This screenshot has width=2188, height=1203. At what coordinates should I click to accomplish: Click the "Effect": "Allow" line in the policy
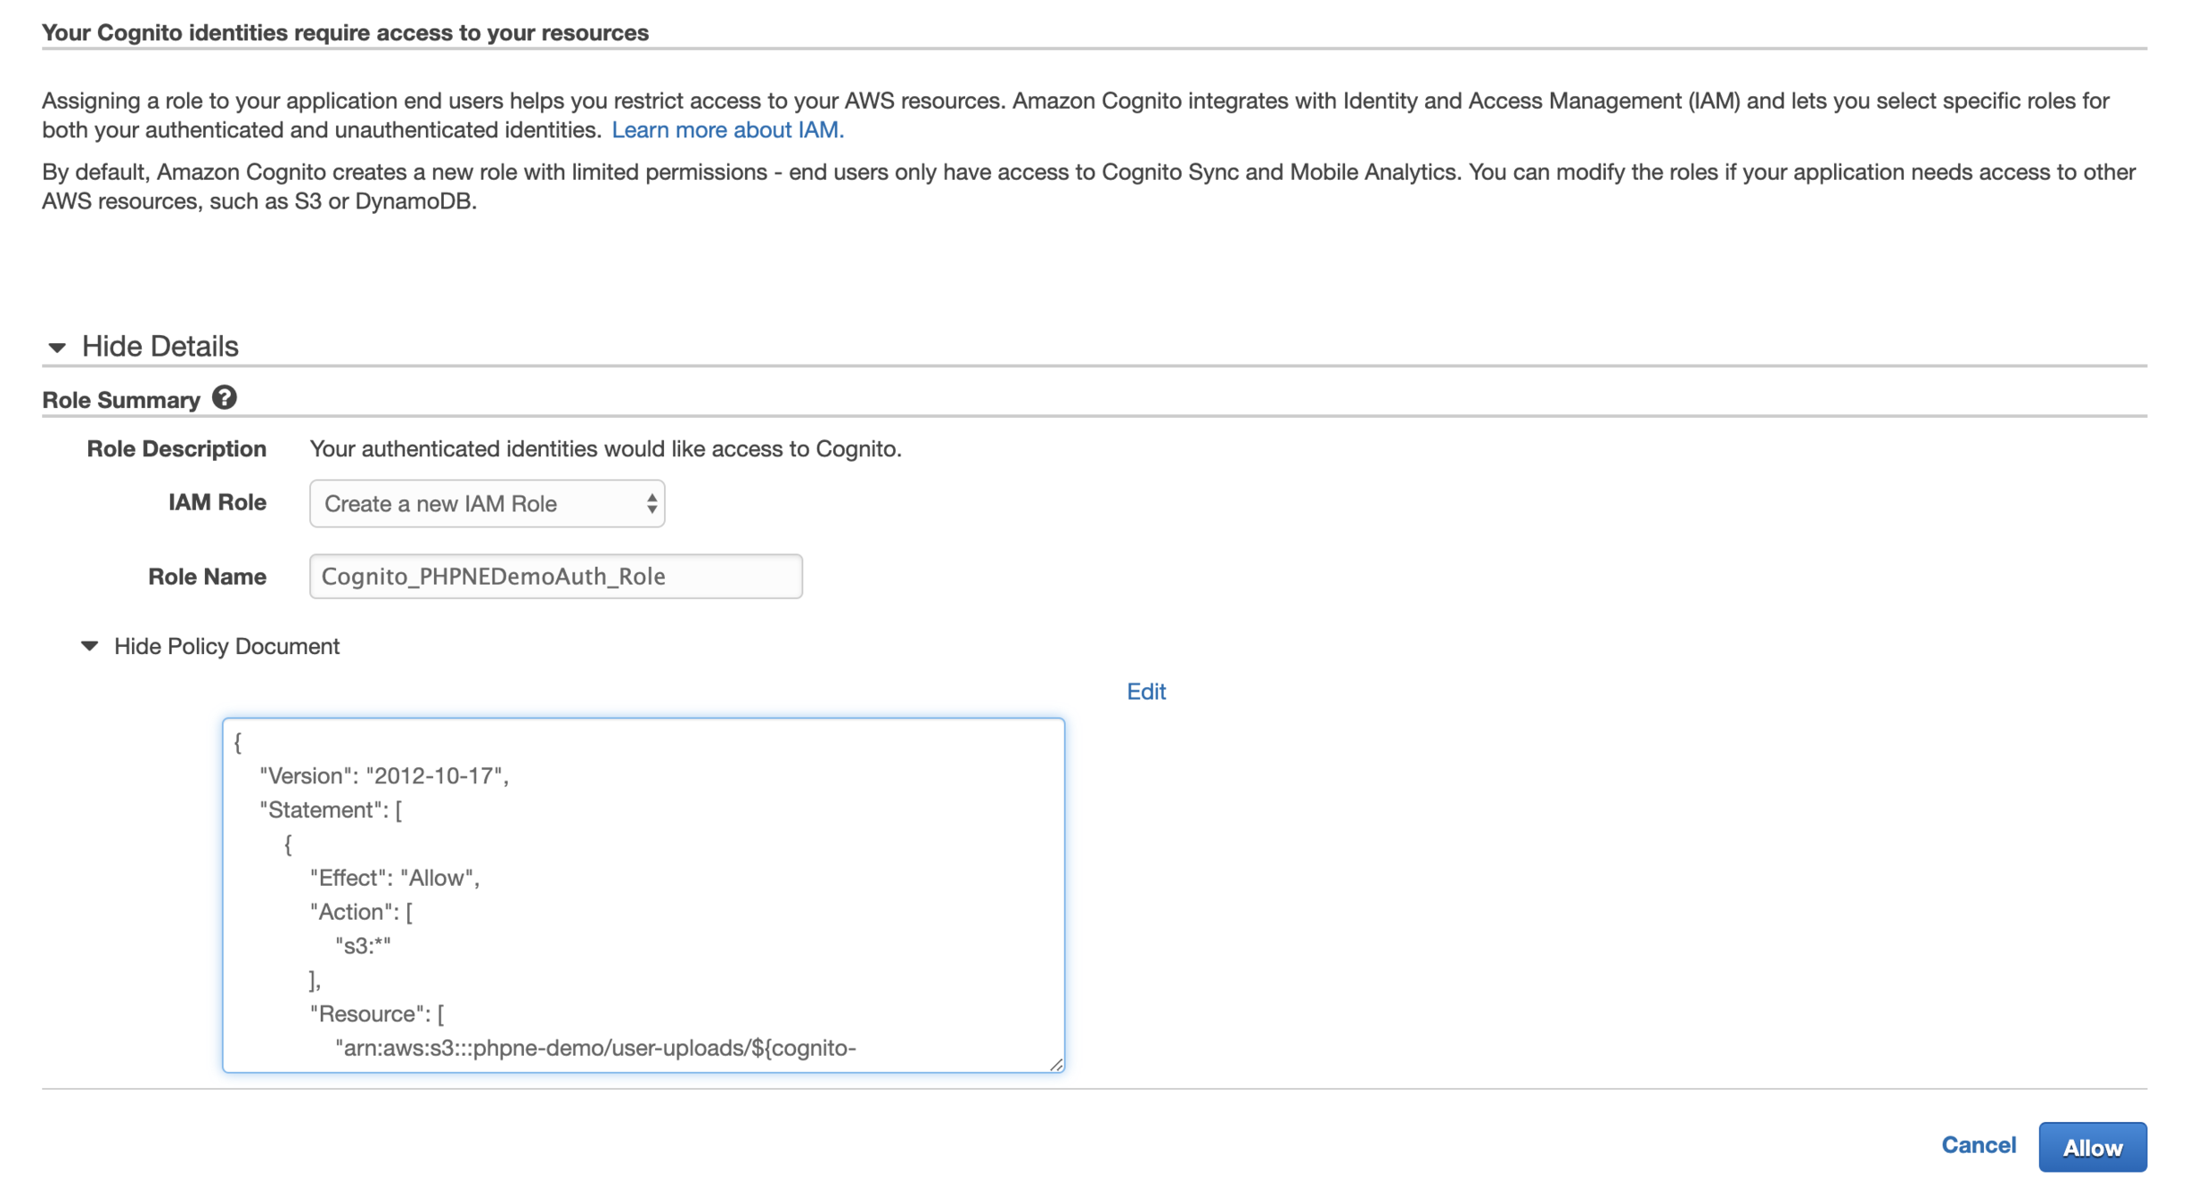[395, 878]
